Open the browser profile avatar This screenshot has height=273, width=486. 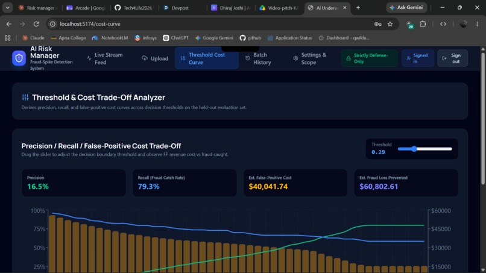(463, 24)
